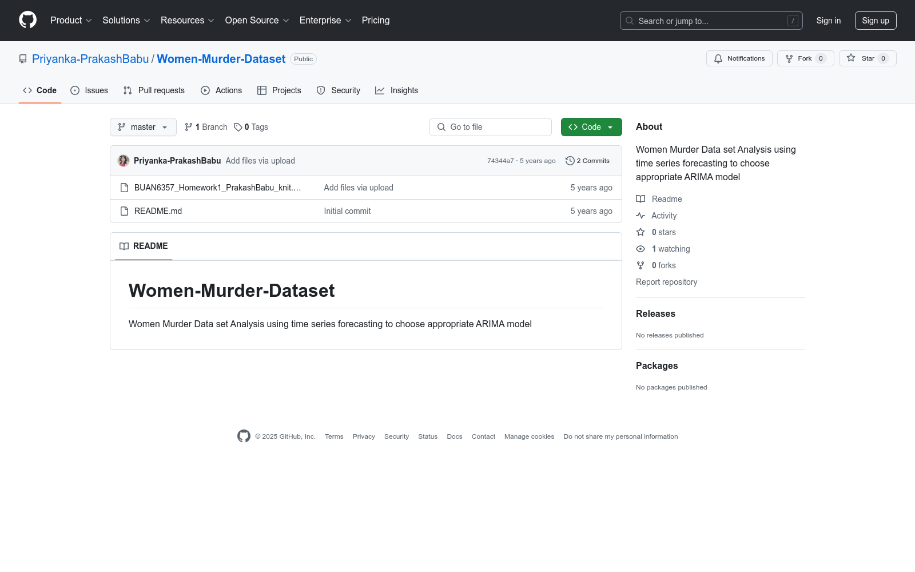Click the fork icon in Fork button
The height and width of the screenshot is (572, 915).
click(x=789, y=58)
